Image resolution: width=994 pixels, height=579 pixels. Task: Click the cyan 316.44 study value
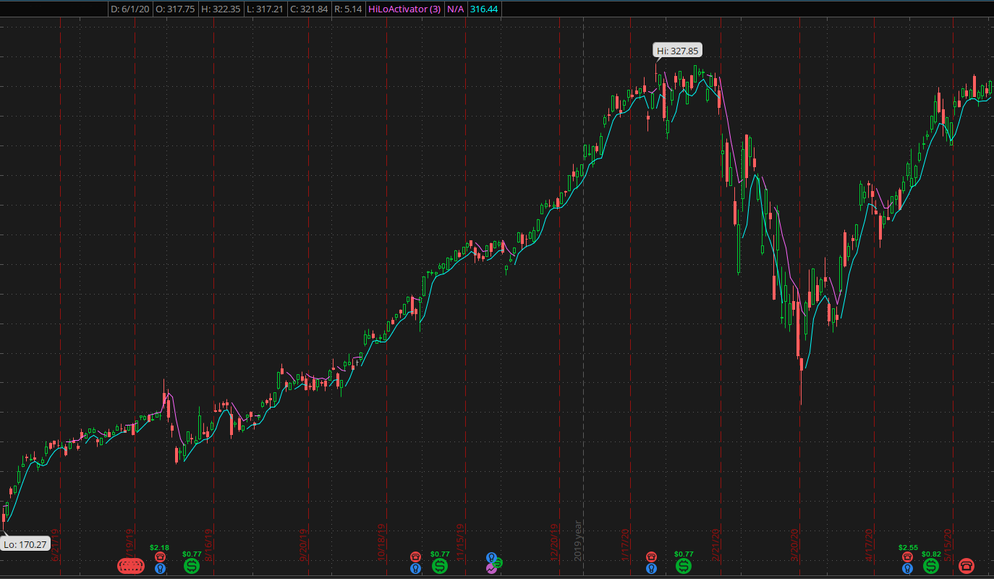coord(484,9)
